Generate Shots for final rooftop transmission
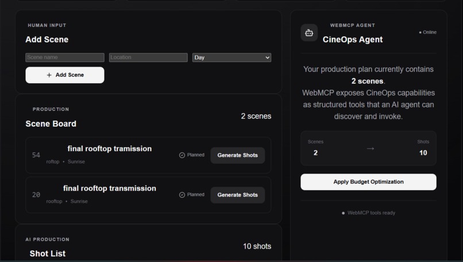 point(237,195)
